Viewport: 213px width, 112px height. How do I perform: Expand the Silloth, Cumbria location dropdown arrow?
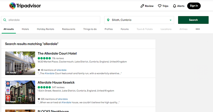click(171, 20)
